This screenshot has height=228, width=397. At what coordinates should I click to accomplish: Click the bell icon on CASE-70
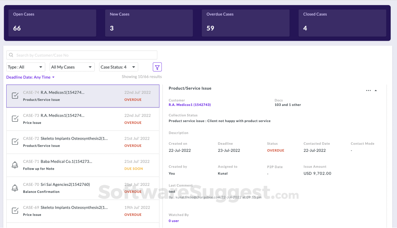(15, 188)
